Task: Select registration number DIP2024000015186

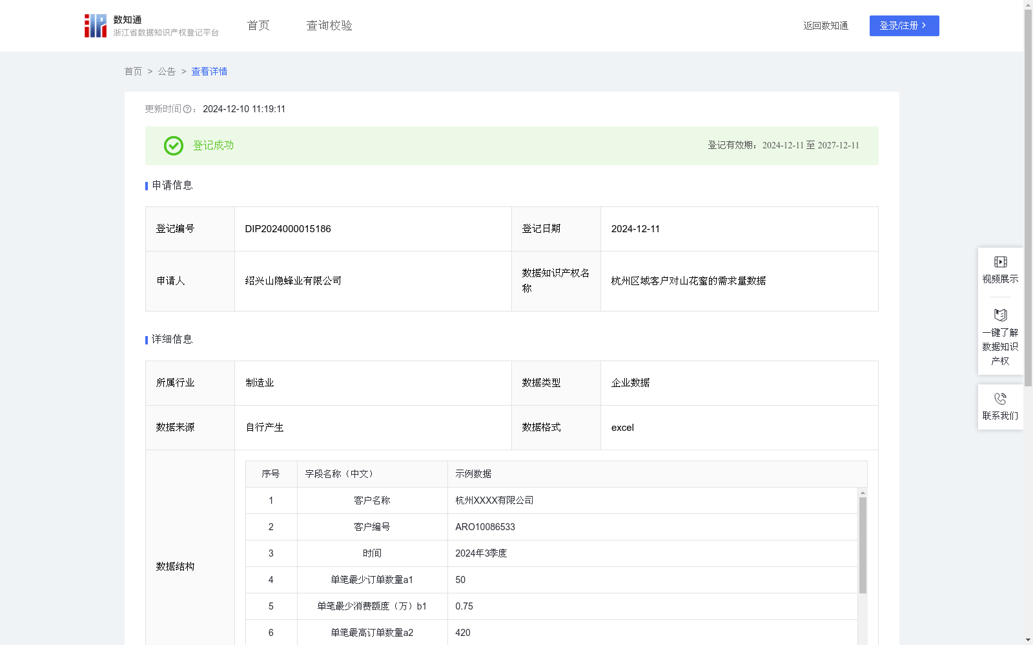Action: point(288,229)
